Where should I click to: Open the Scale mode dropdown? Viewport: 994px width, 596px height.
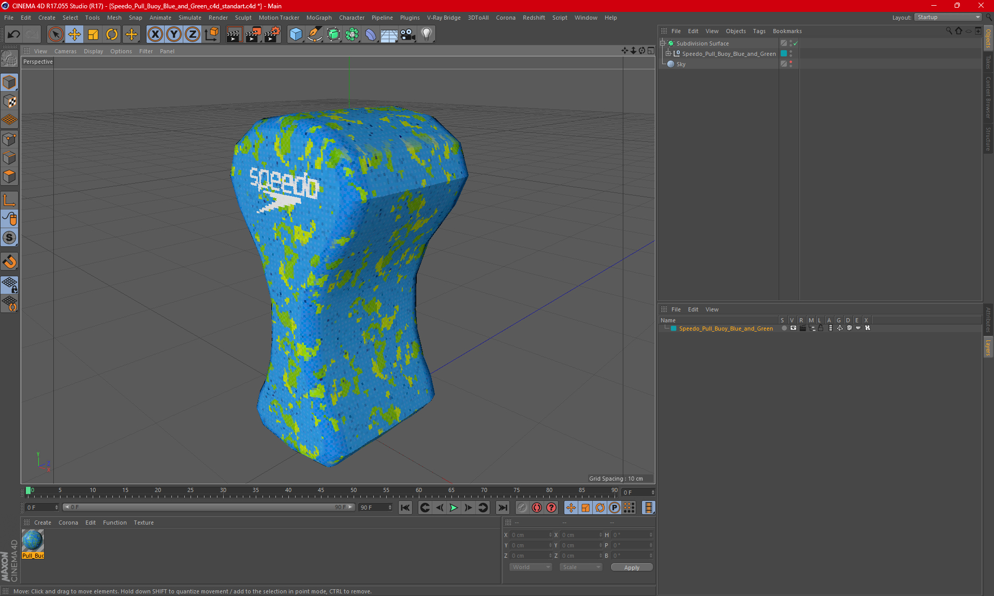click(x=581, y=568)
